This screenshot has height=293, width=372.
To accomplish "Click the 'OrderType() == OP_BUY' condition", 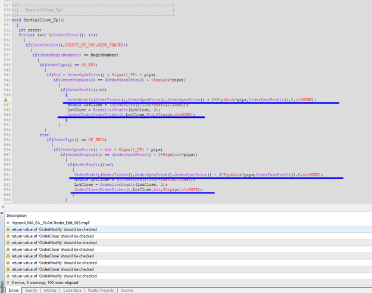I will [x=68, y=65].
